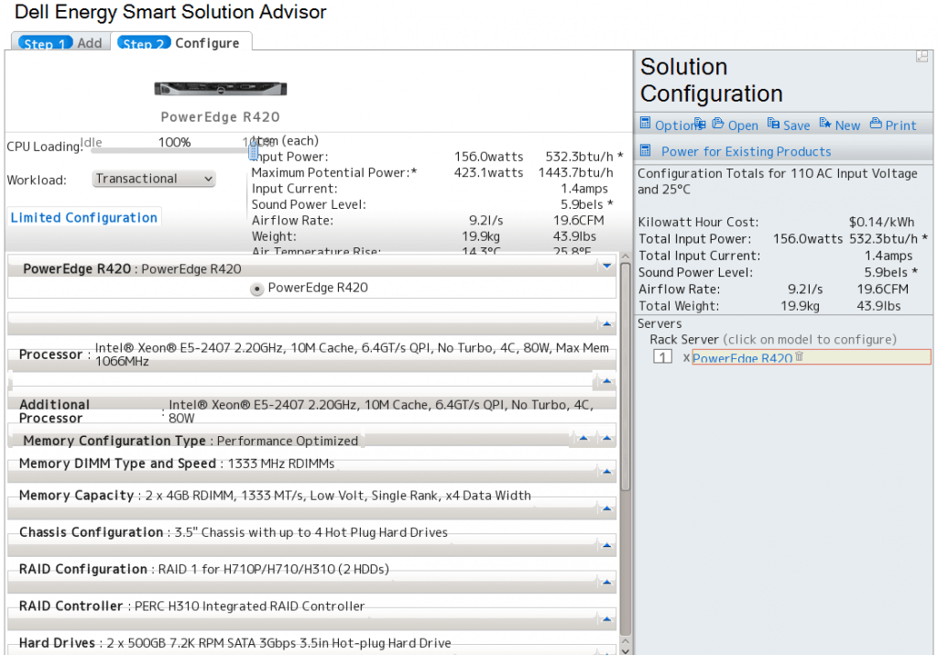
Task: Open the Limited Configuration link
Action: point(83,218)
